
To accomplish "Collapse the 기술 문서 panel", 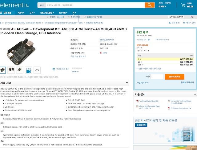I will (x=195, y=94).
